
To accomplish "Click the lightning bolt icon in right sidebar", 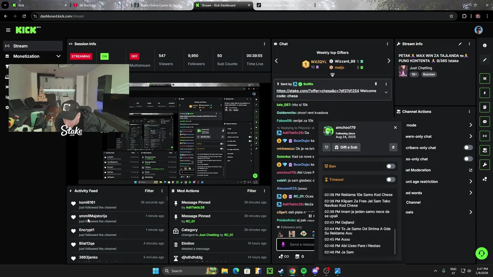I will pos(485,93).
